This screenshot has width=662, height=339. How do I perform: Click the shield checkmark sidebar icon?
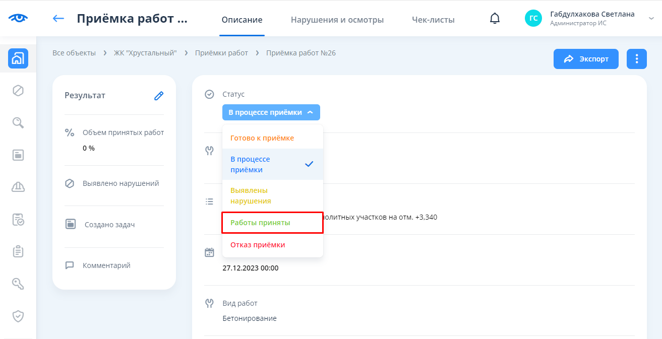click(x=18, y=316)
